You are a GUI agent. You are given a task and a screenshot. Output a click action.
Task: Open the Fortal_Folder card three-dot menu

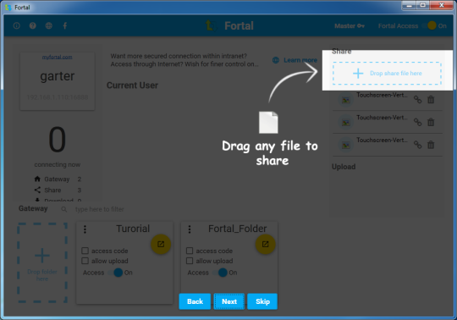tap(190, 229)
